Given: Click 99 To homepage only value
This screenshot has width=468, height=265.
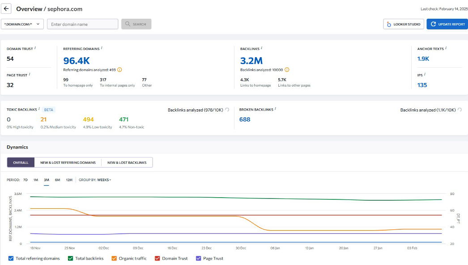Looking at the screenshot, I should pos(66,80).
